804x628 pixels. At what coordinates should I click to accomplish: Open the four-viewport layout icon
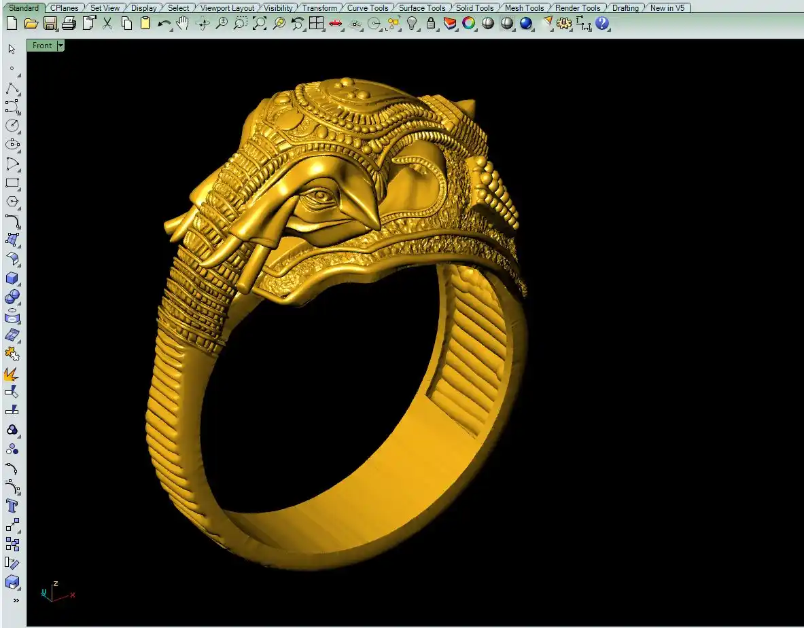[316, 24]
